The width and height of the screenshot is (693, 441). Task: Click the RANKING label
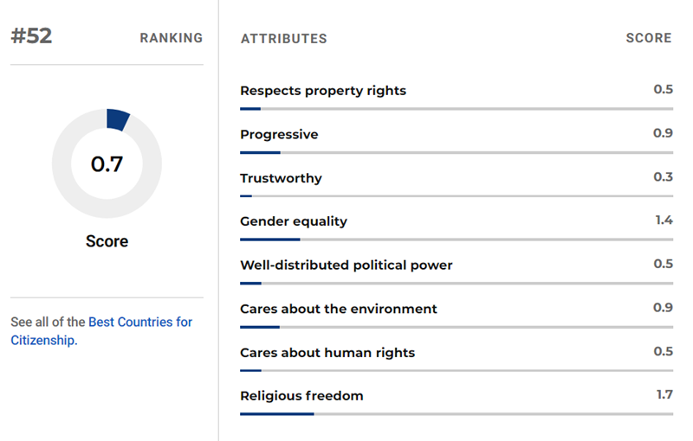172,38
